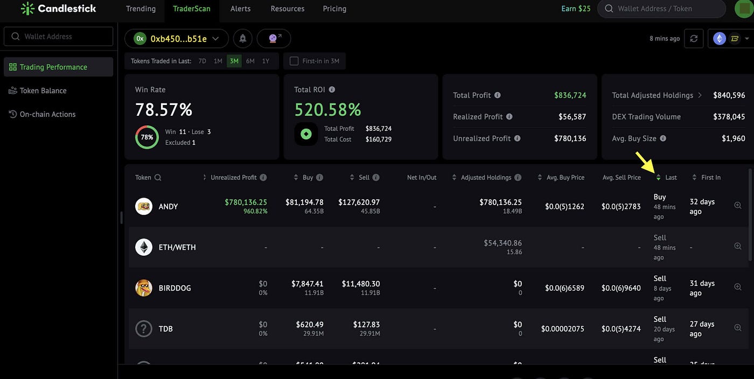The height and width of the screenshot is (379, 754).
Task: Click ETH/WETH row magnifier icon
Action: coord(738,247)
